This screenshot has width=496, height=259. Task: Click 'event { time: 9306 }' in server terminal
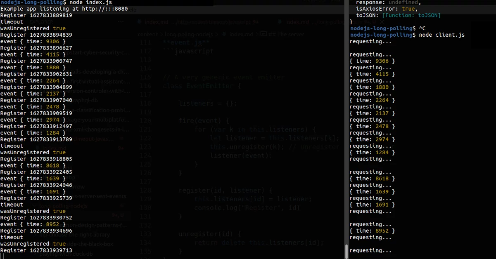point(33,41)
